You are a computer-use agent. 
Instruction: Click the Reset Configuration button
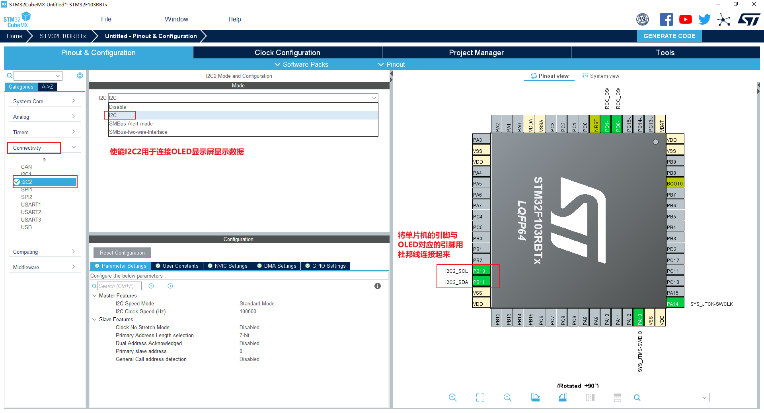(122, 253)
